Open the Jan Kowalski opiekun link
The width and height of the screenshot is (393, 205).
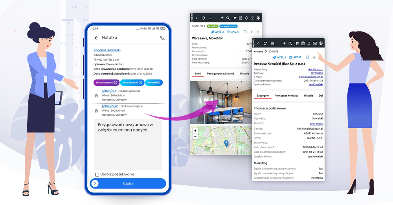316,85
